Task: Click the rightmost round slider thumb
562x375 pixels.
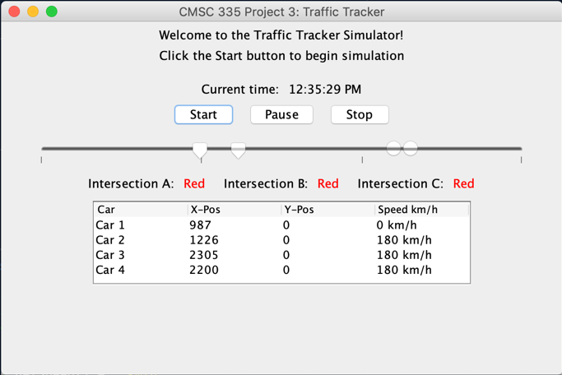Action: click(x=411, y=148)
